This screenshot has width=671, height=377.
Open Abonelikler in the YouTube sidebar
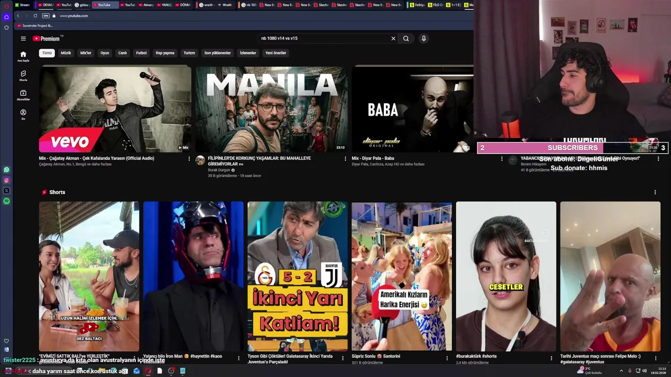point(23,95)
